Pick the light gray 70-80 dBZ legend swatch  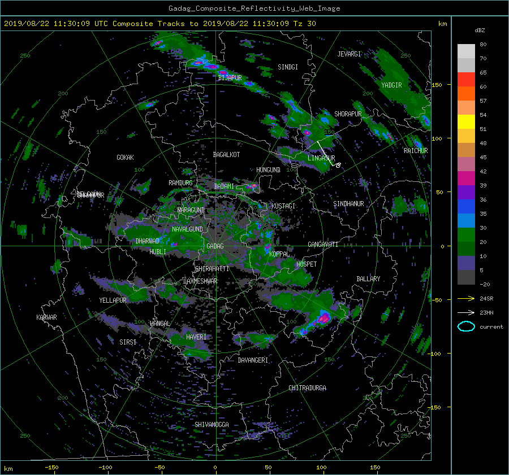pyautogui.click(x=466, y=51)
